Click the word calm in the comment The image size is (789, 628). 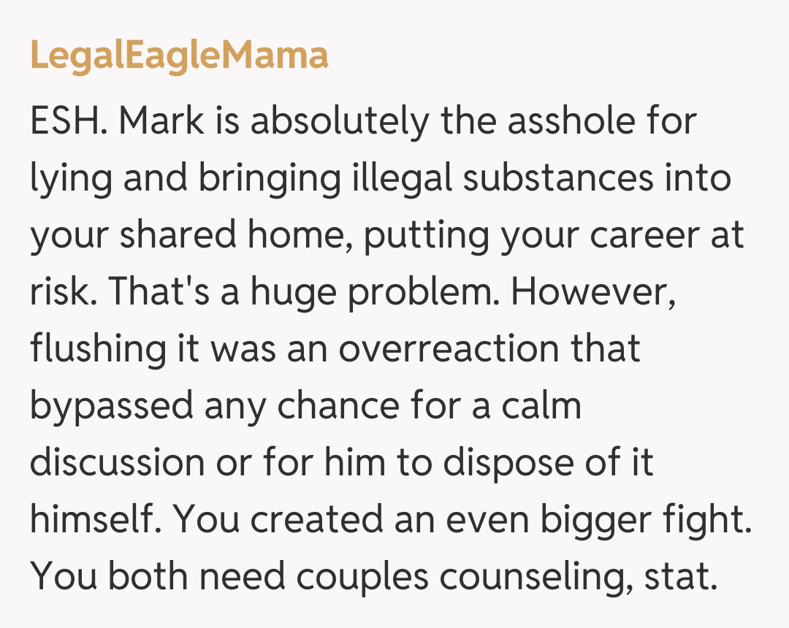(541, 406)
